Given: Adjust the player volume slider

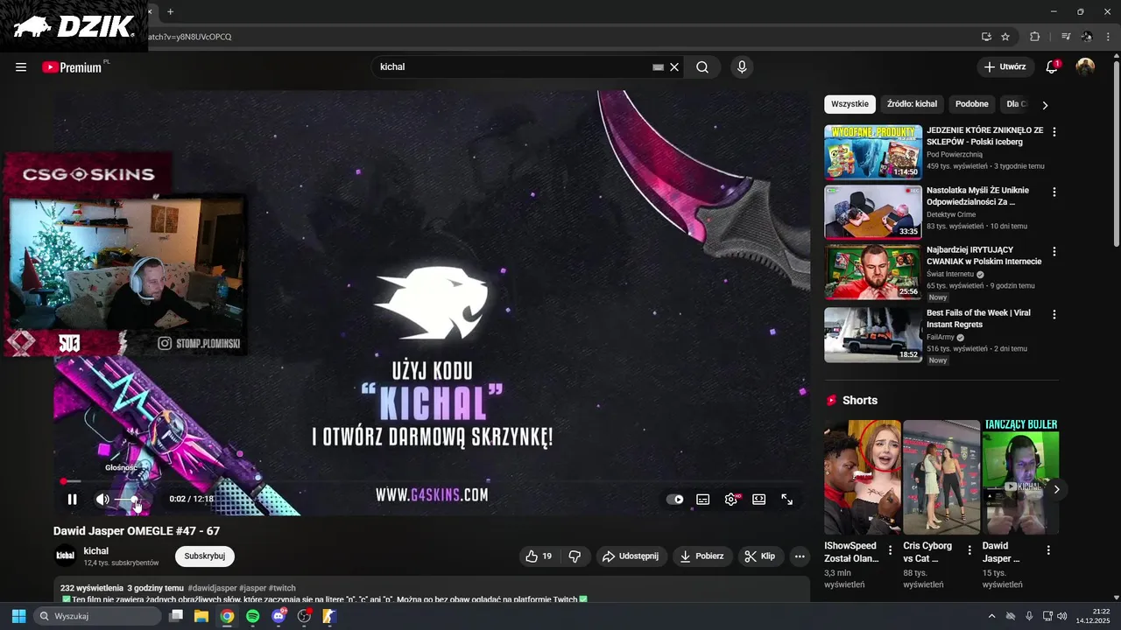Looking at the screenshot, I should [127, 500].
